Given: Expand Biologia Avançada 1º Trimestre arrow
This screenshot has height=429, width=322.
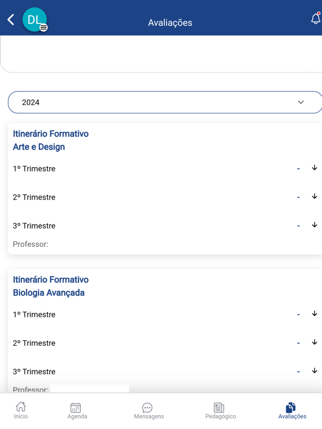Looking at the screenshot, I should click(315, 313).
